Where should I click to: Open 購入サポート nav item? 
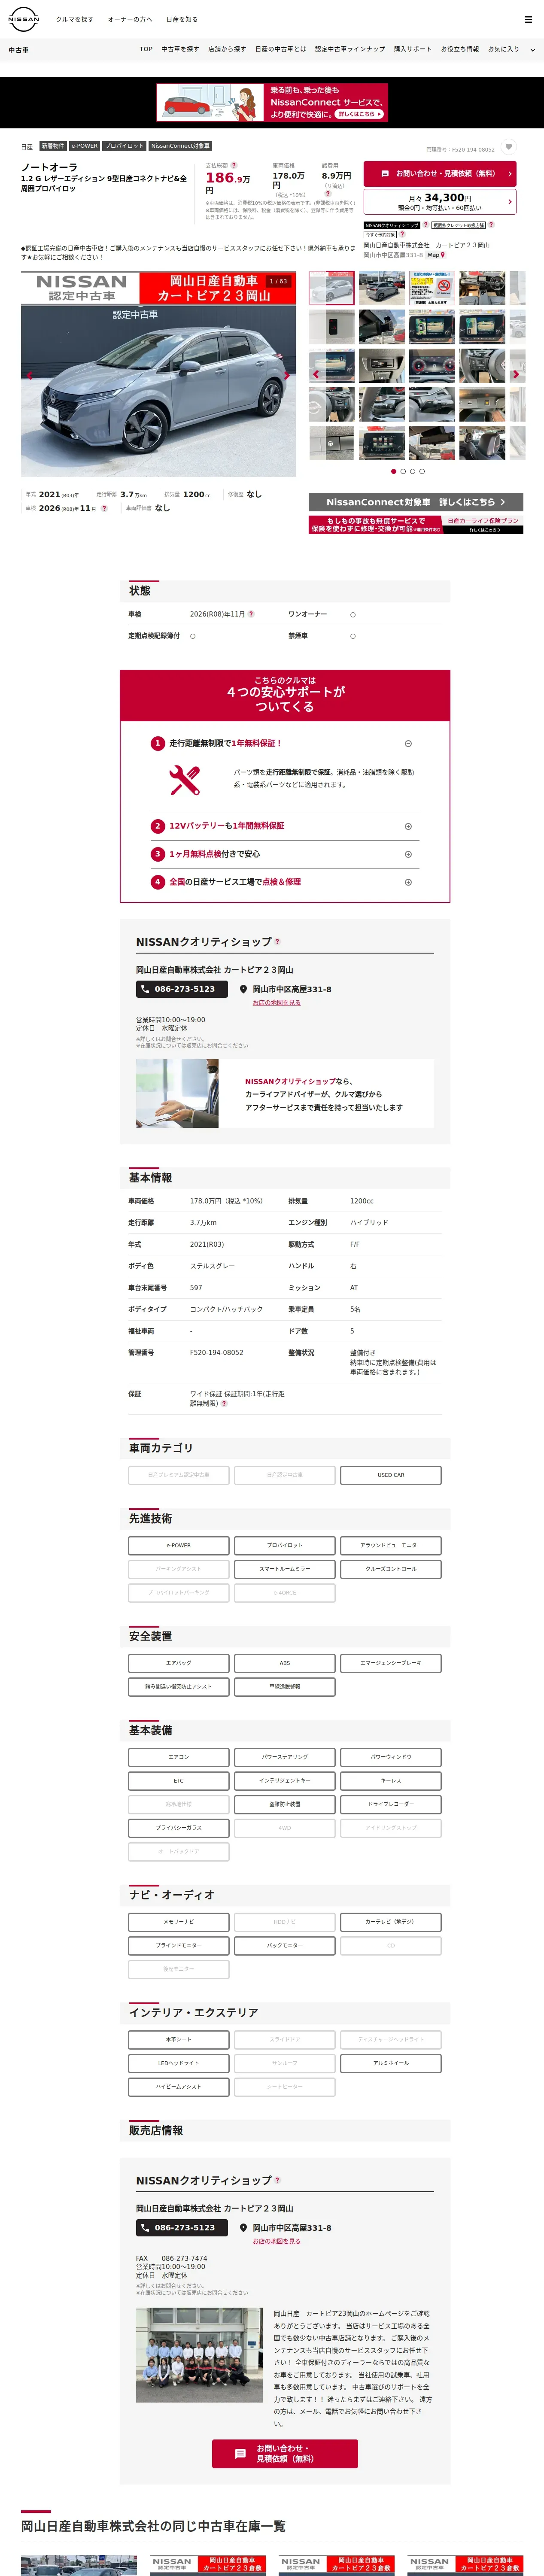413,49
